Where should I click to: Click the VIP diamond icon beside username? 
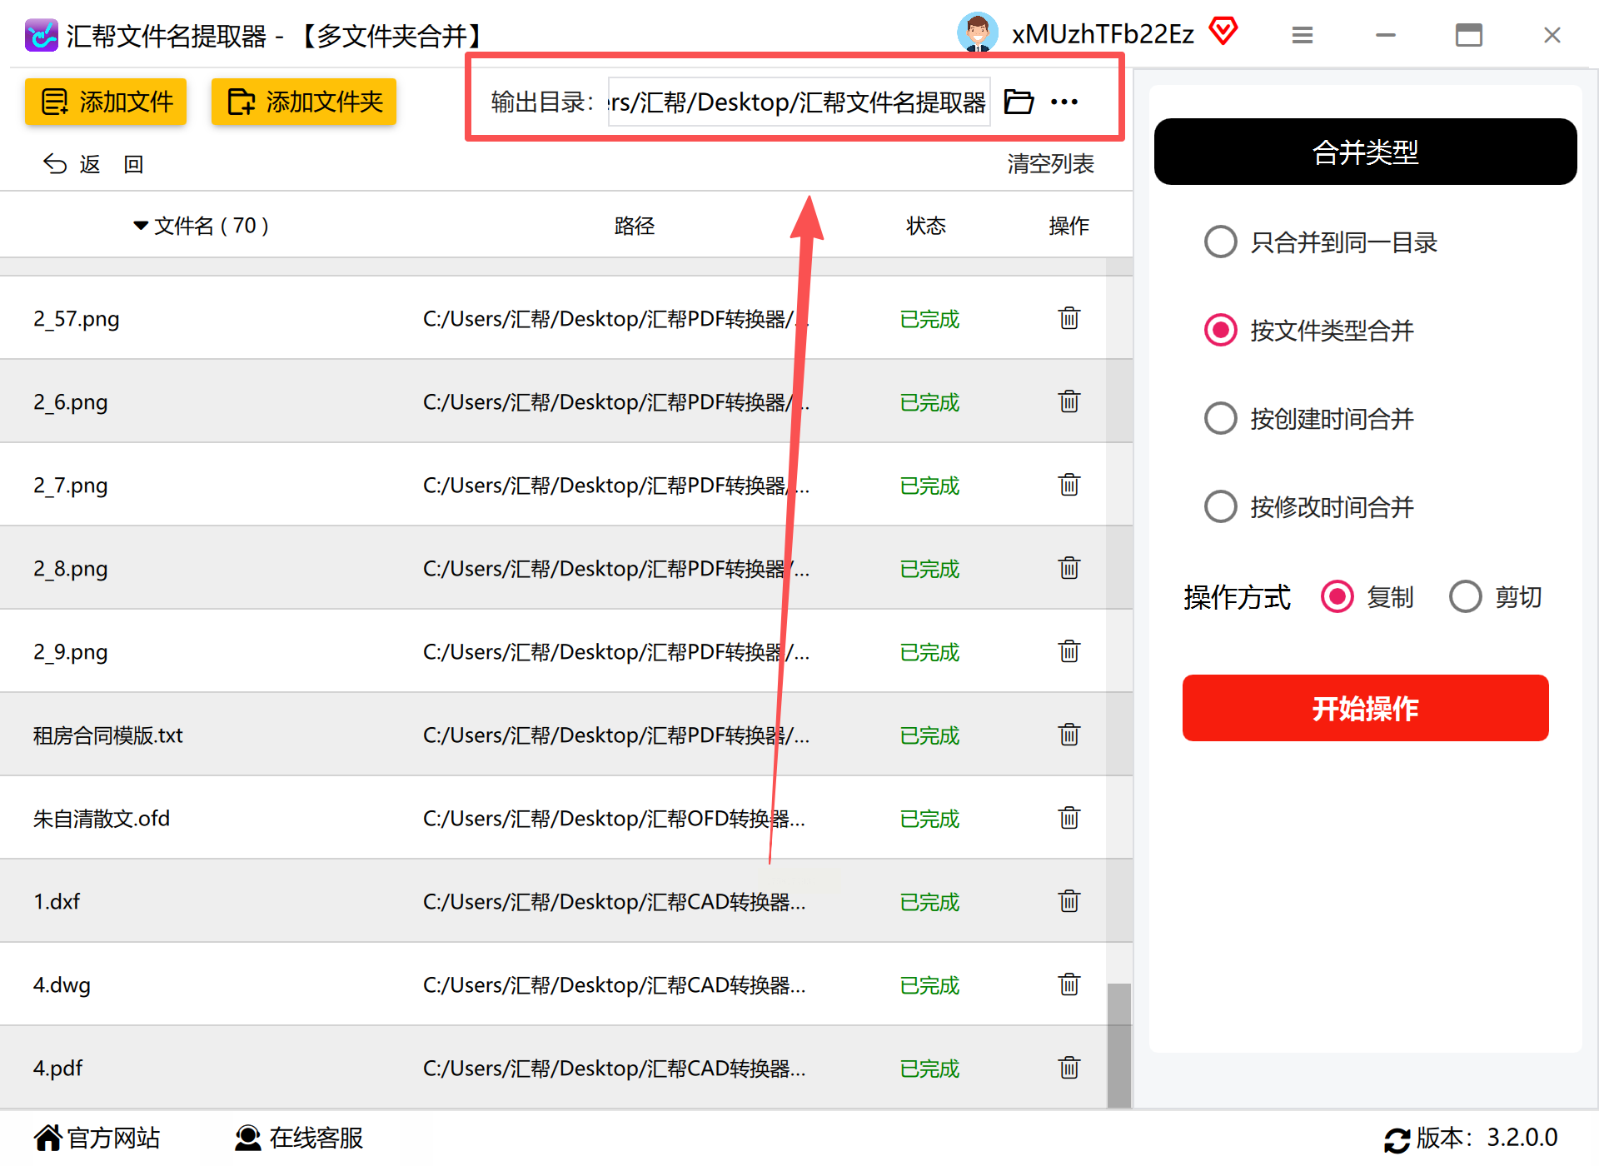1223,32
